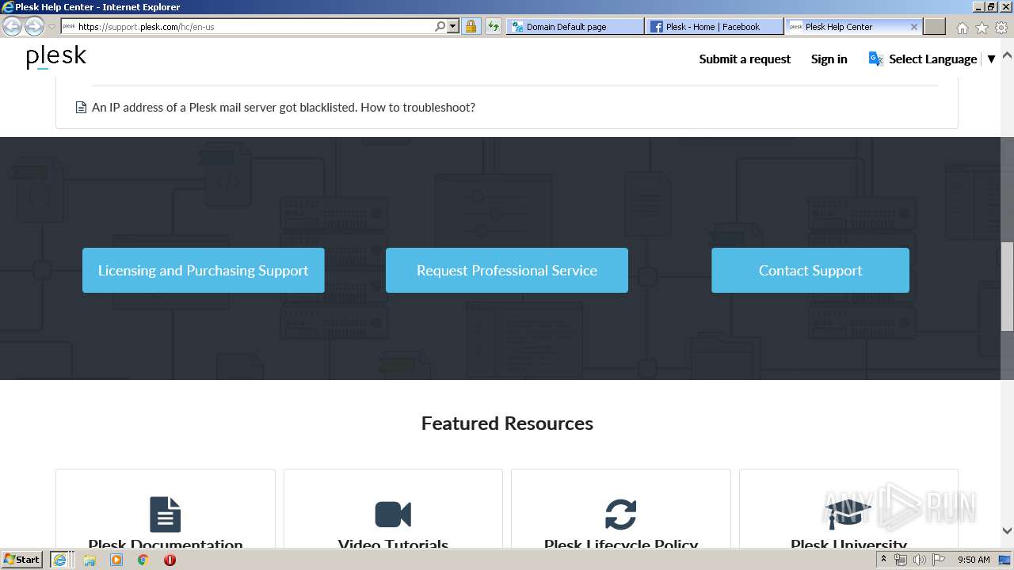
Task: Go forward with the browser Forward arrow
Action: click(34, 26)
